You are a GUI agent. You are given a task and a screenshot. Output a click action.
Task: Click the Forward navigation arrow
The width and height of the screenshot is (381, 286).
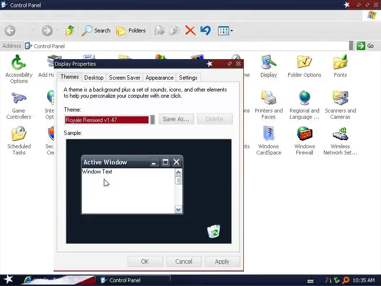(x=47, y=31)
